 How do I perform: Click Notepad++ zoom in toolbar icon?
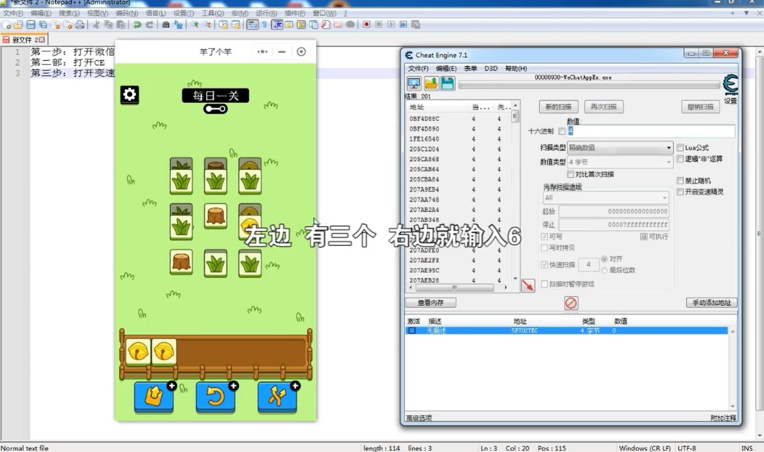195,25
